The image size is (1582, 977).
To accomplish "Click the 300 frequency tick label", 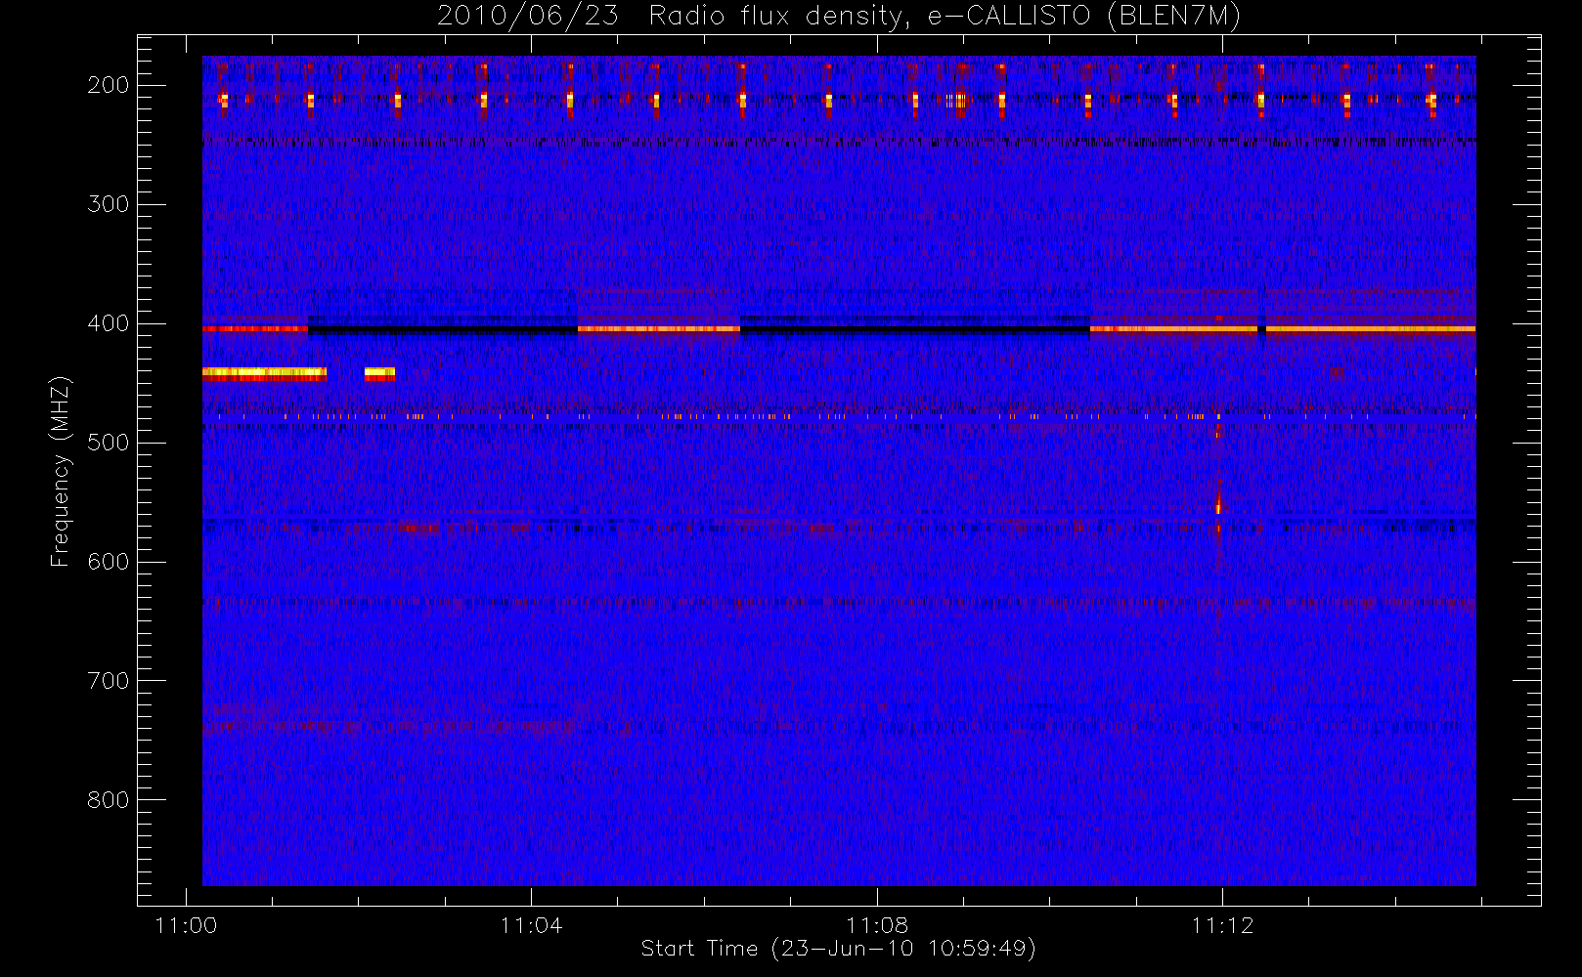I will 109,204.
